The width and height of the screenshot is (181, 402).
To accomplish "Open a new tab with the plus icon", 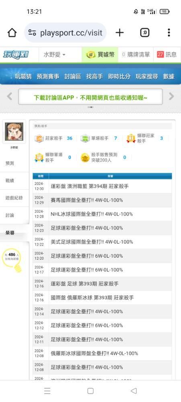I will (119, 33).
